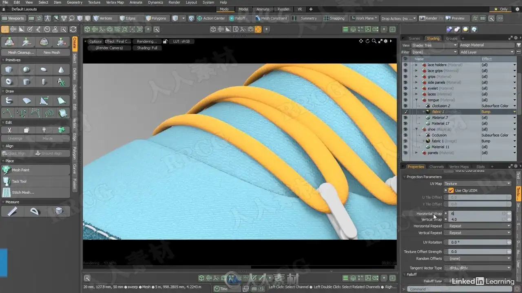Select the Model layout tab
Image resolution: width=522 pixels, height=293 pixels.
point(243,9)
